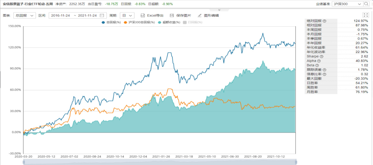Expand the stats panel to fullscreen

365,15
